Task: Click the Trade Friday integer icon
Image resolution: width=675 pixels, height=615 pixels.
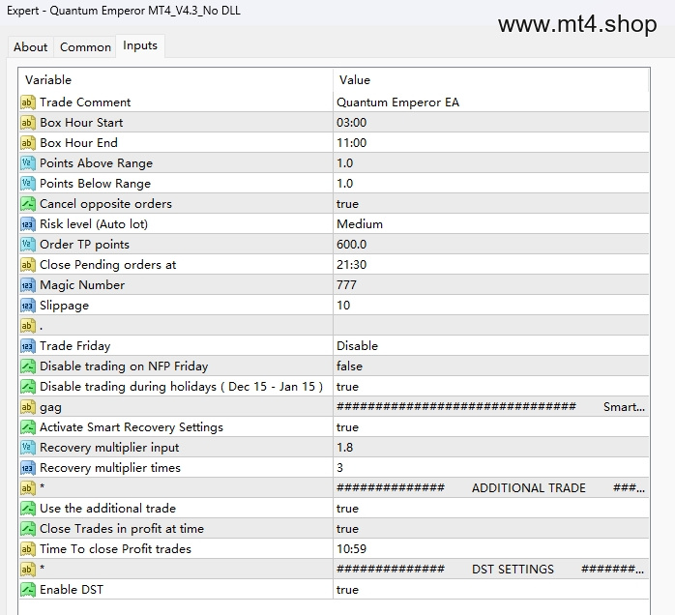Action: pos(27,346)
